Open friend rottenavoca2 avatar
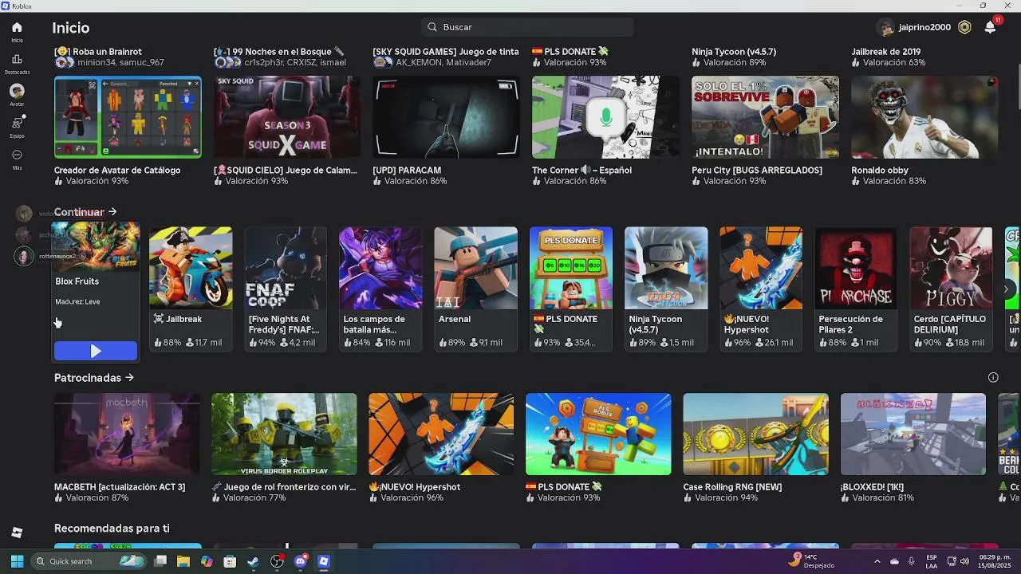This screenshot has width=1021, height=574. coord(24,256)
